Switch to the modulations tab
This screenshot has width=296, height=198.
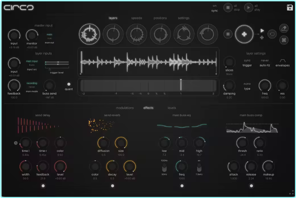click(125, 108)
